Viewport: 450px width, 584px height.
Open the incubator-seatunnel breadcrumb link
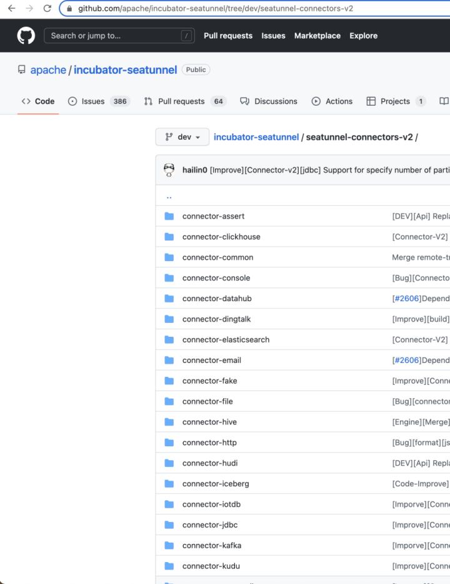click(x=256, y=137)
